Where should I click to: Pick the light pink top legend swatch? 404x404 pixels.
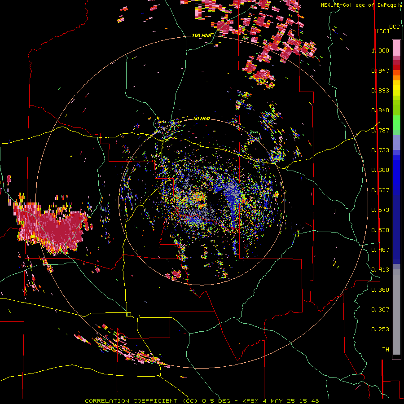[396, 48]
